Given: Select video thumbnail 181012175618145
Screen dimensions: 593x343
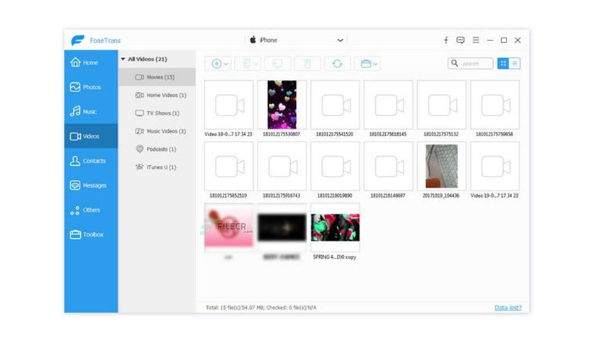Looking at the screenshot, I should 389,105.
